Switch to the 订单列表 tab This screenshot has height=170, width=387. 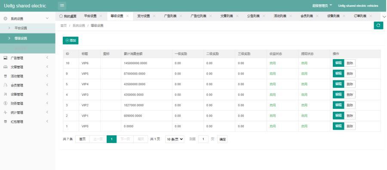coord(360,16)
